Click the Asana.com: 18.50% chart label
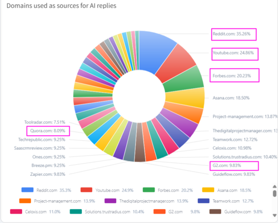Screen dimensions: 278x223 (x=231, y=98)
